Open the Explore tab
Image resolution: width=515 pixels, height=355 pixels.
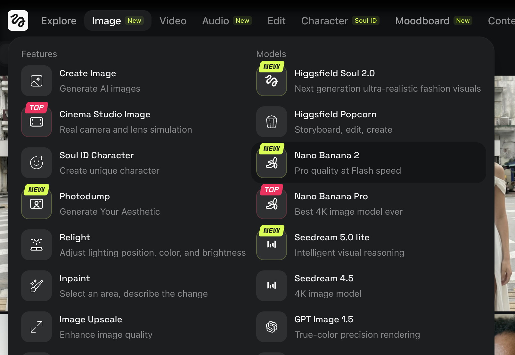point(59,21)
